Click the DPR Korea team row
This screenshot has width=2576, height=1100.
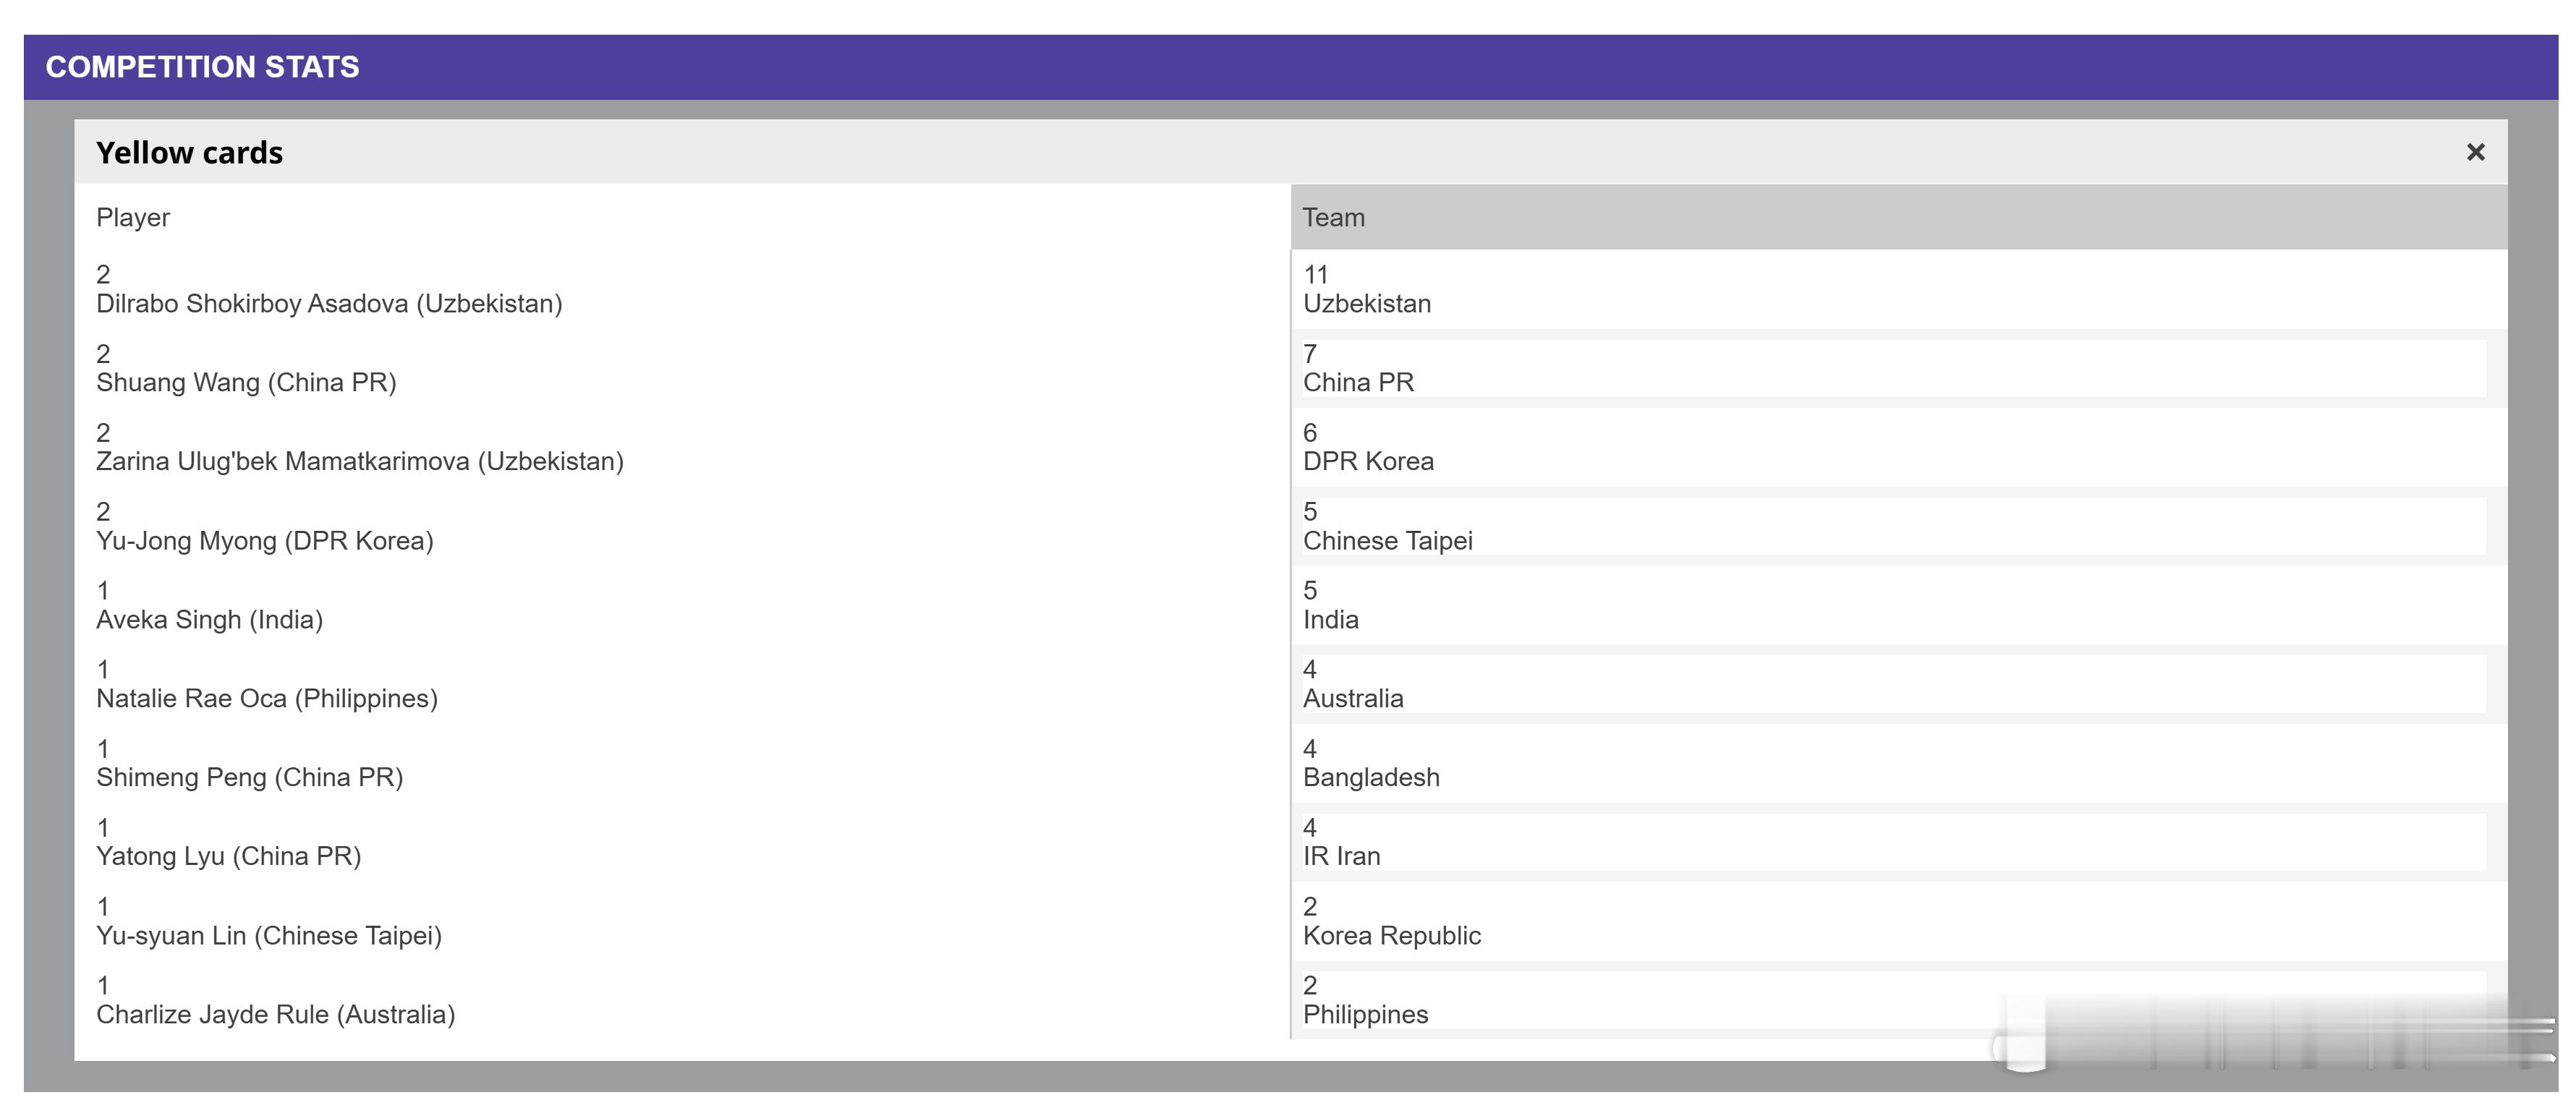pos(1367,461)
